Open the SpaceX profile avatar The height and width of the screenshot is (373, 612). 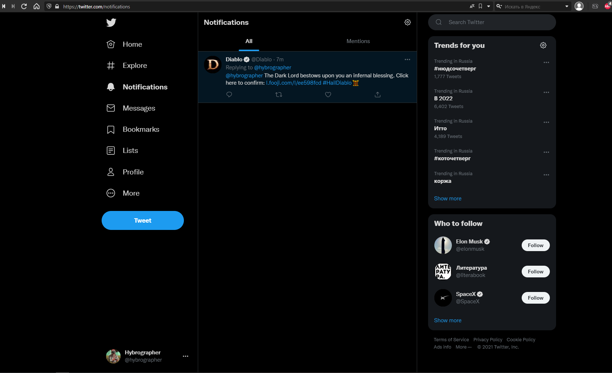[443, 298]
